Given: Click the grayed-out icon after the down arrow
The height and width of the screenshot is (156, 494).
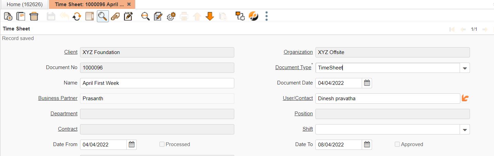Looking at the screenshot, I should click(223, 16).
